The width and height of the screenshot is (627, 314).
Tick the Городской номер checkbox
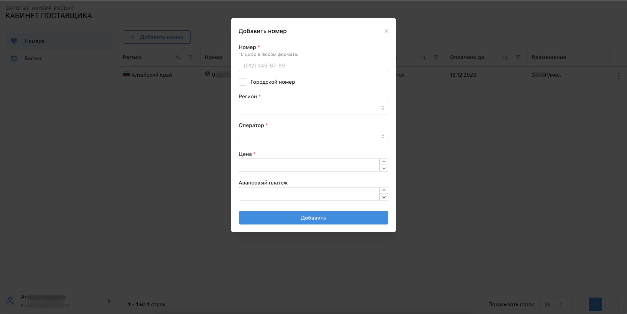[242, 82]
